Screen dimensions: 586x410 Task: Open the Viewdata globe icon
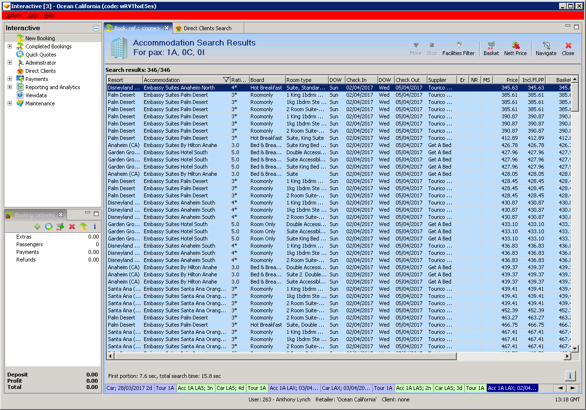(20, 95)
